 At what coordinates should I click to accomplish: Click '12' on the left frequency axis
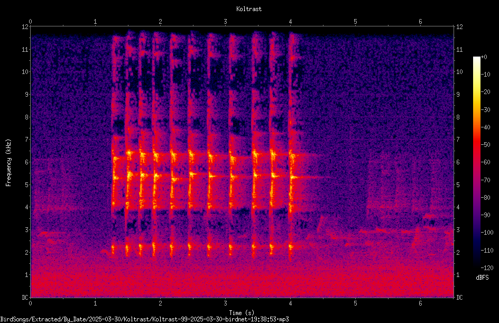25,27
